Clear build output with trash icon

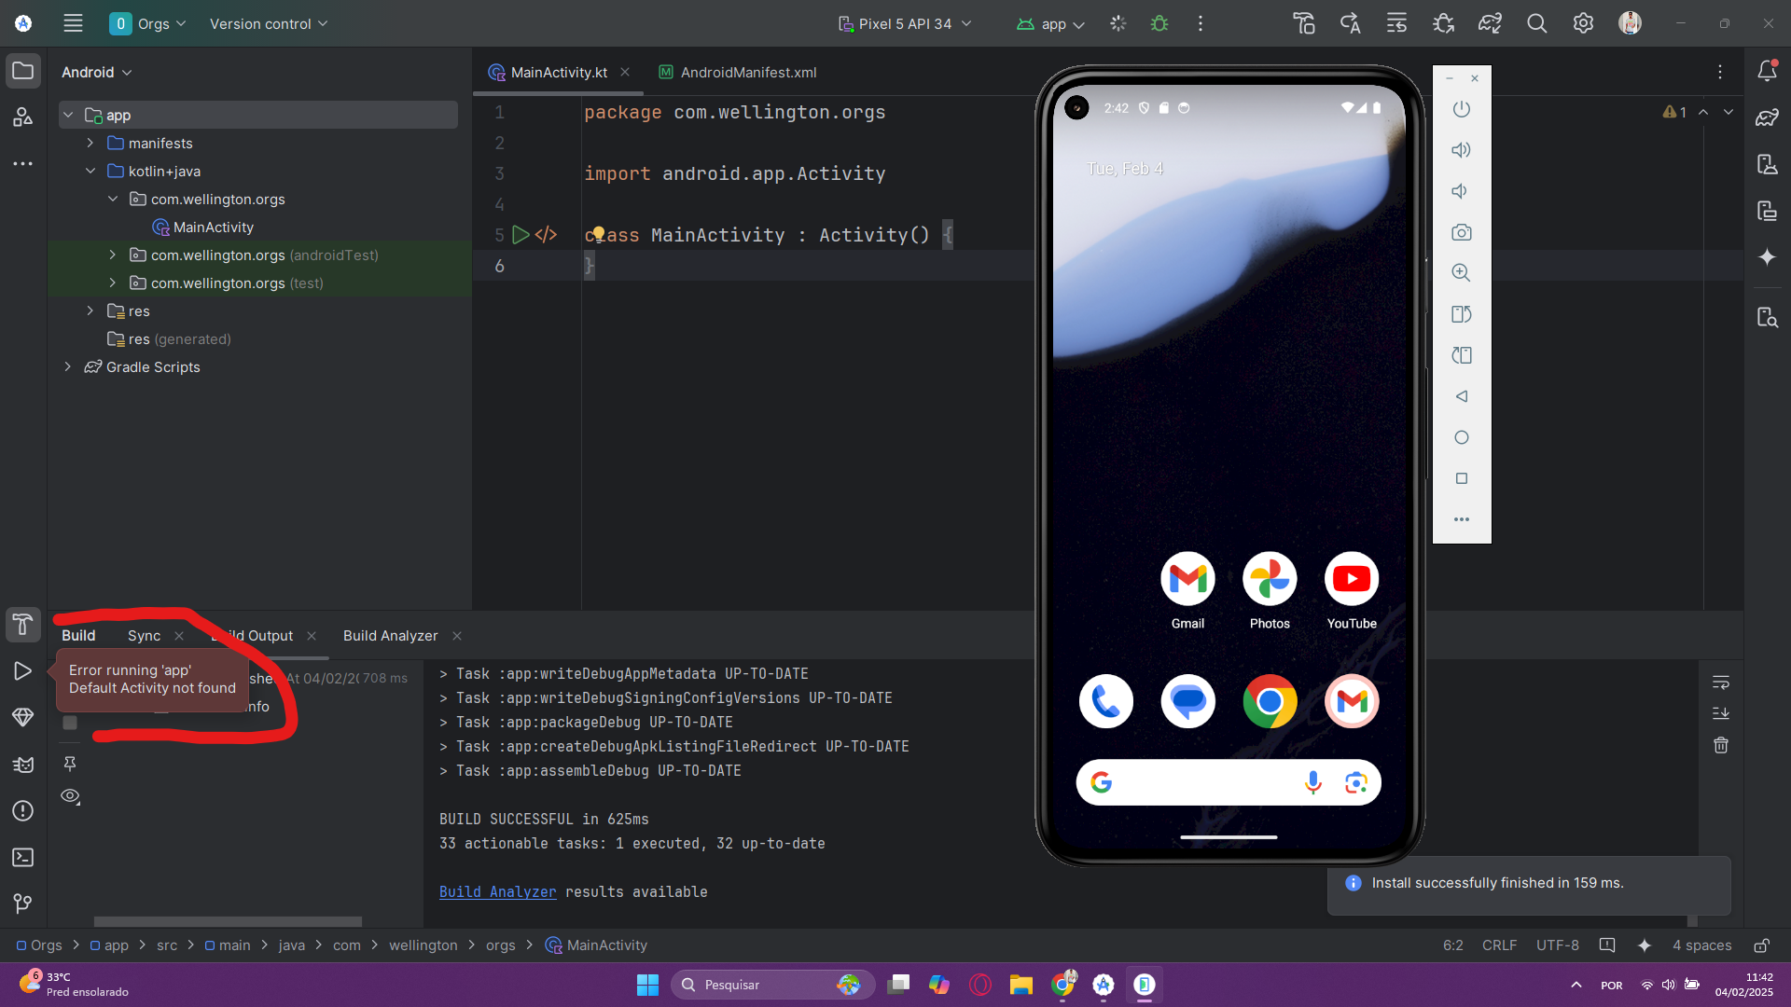click(1721, 745)
